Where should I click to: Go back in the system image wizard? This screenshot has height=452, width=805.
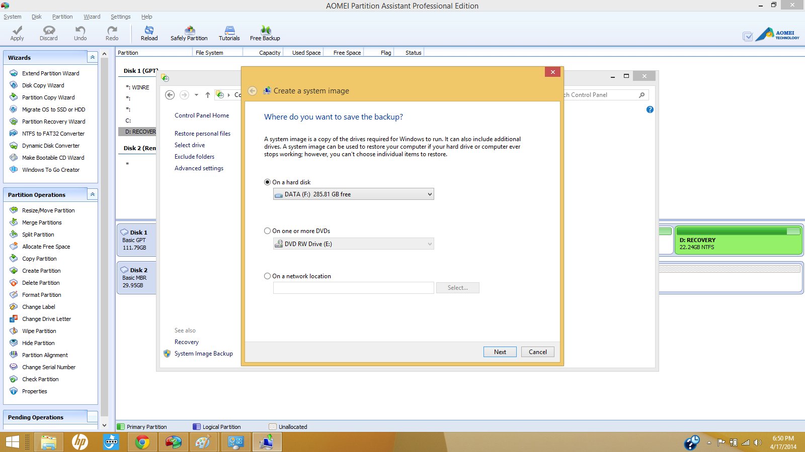click(x=253, y=91)
